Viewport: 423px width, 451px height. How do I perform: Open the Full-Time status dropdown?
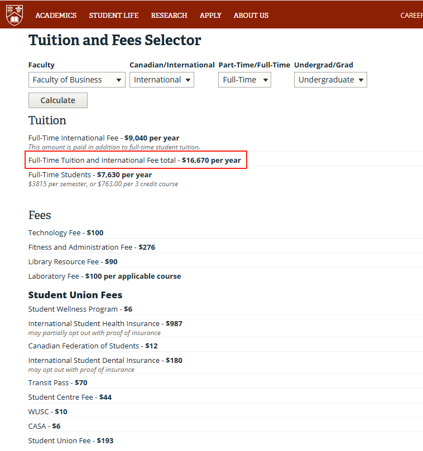point(244,80)
